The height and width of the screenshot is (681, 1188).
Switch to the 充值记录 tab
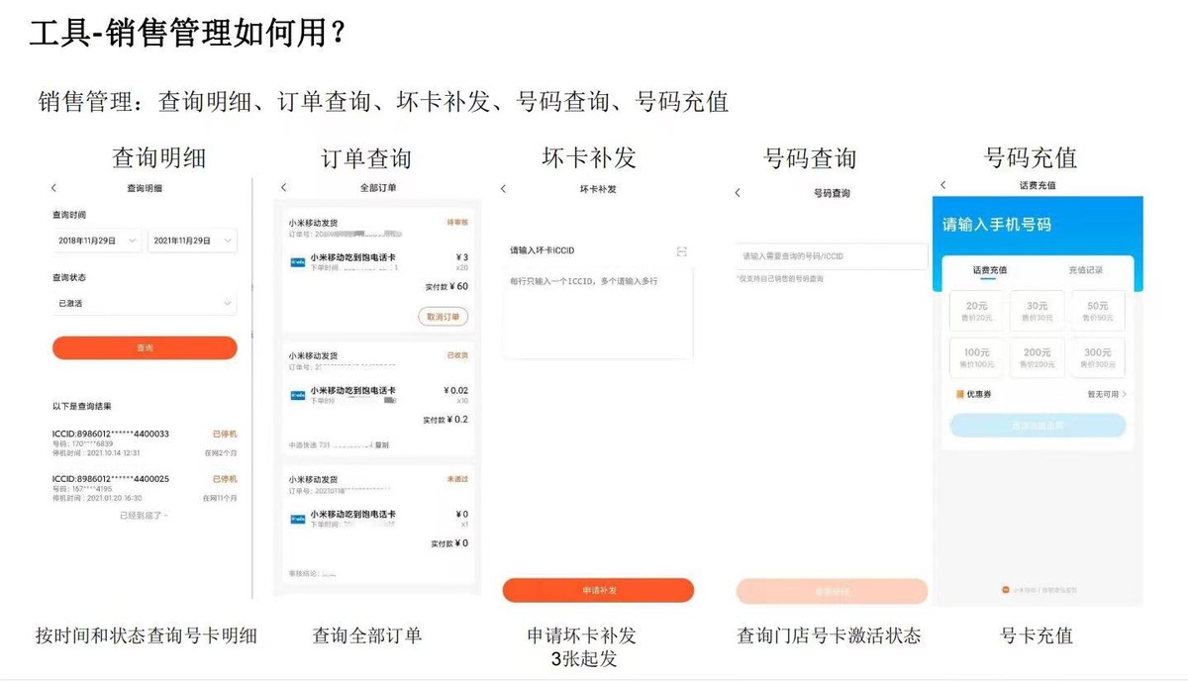coord(1085,270)
